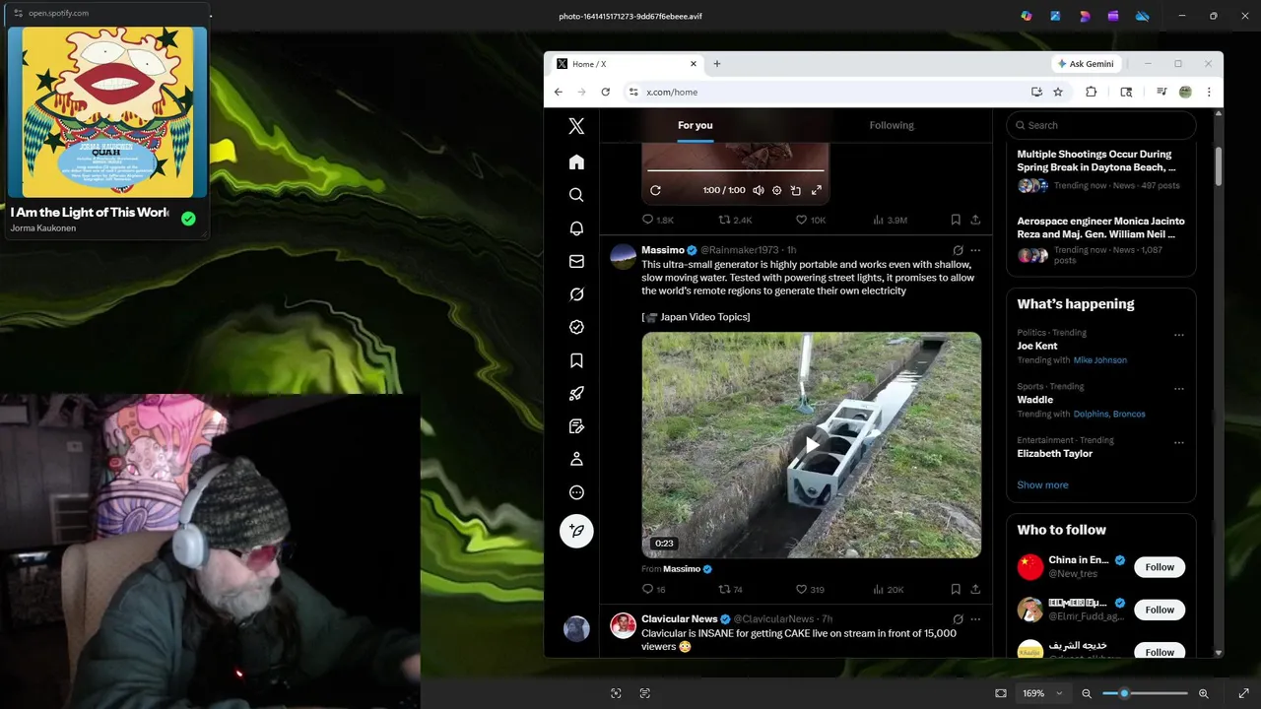The width and height of the screenshot is (1261, 709).
Task: Mute the top video's volume
Action: coord(758,190)
